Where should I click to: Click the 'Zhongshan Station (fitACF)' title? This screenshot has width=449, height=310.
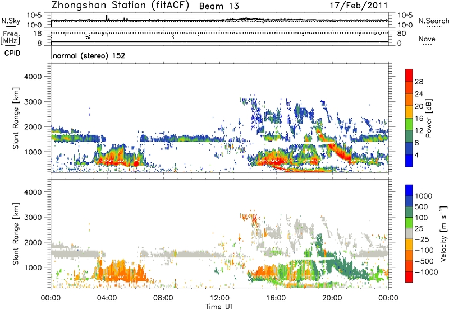[120, 6]
